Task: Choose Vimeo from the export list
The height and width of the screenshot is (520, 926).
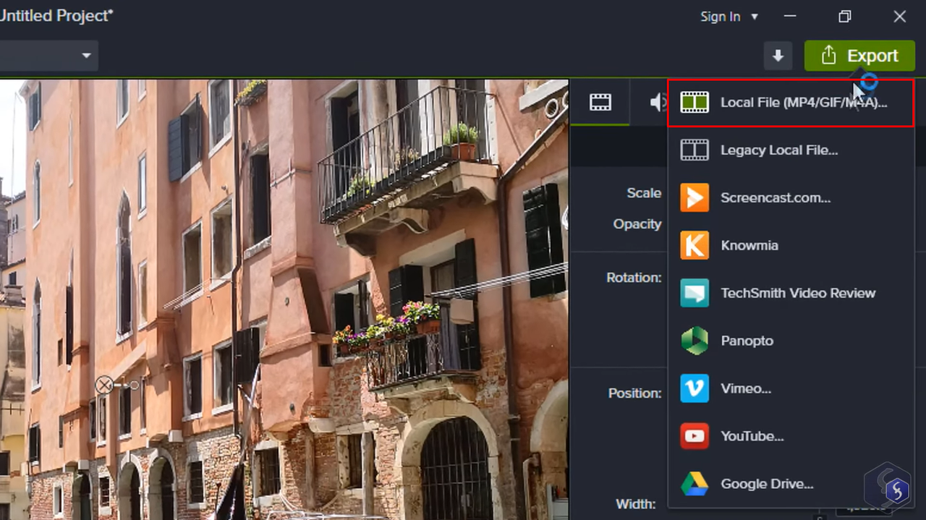Action: click(791, 389)
